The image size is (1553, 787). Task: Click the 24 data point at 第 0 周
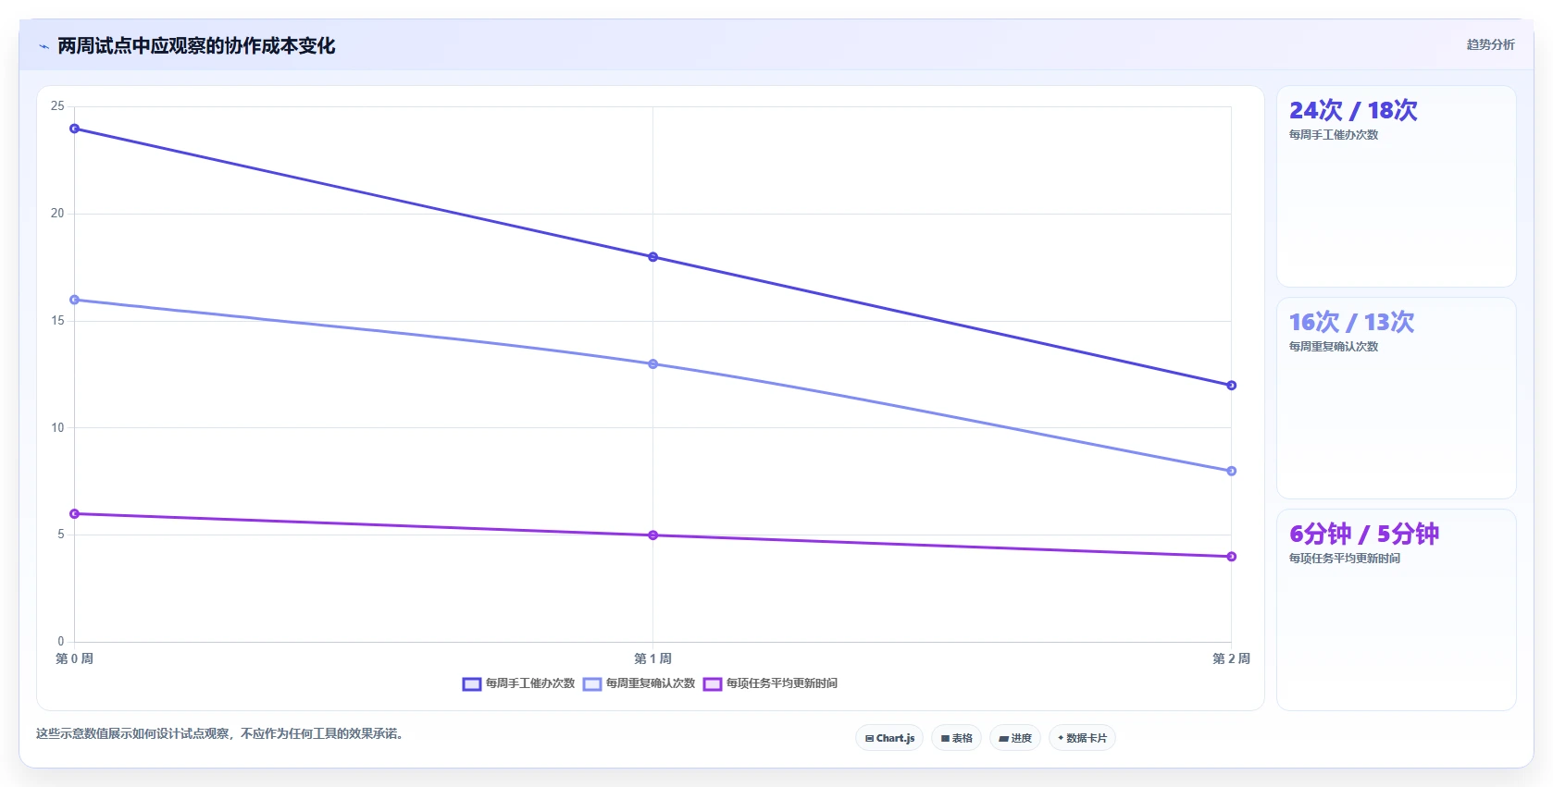75,129
